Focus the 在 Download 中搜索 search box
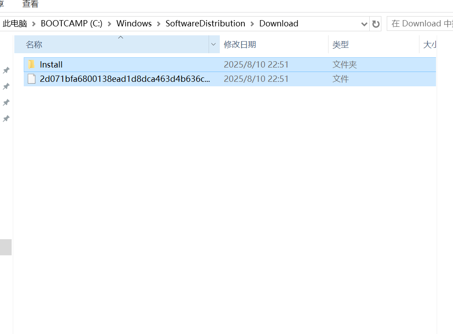Screen dimensions: 453x334 tap(420, 23)
